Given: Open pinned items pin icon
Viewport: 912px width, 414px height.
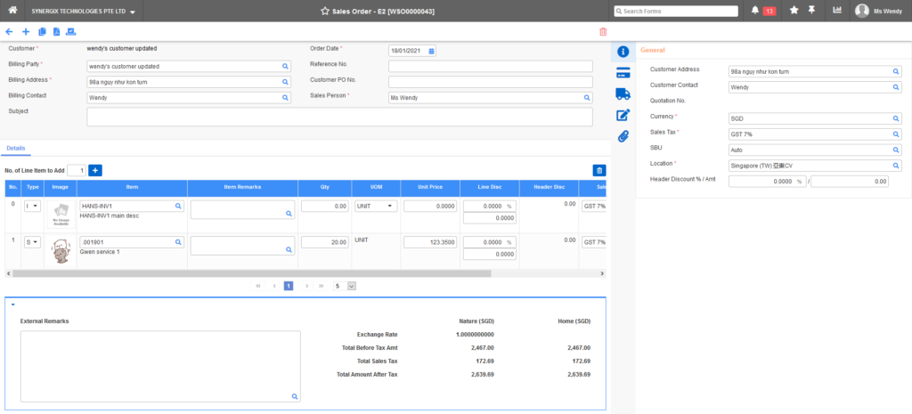Looking at the screenshot, I should [x=811, y=11].
